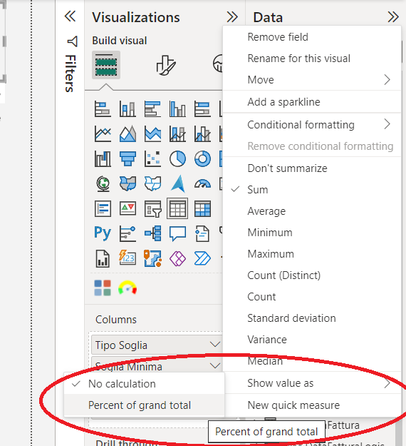The width and height of the screenshot is (406, 446).
Task: Select the clustered bar chart visual
Action: click(x=152, y=109)
